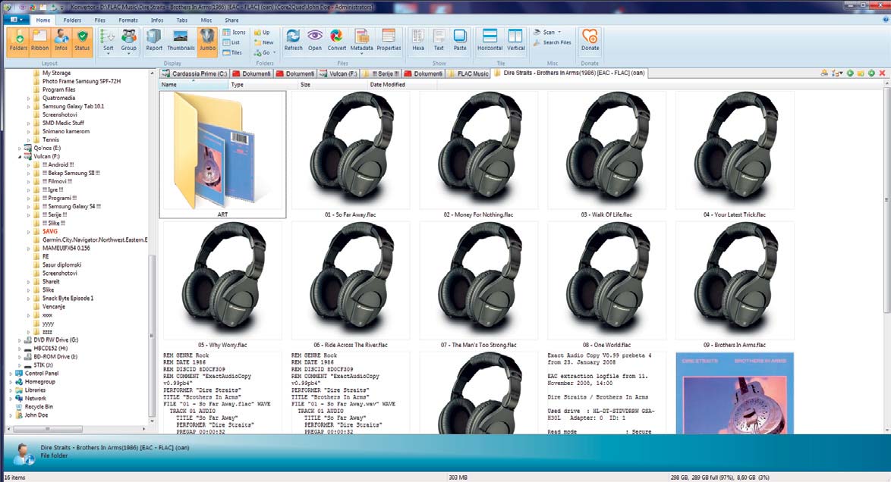Toggle the Status bar button in Layout
891x482 pixels.
click(x=83, y=42)
